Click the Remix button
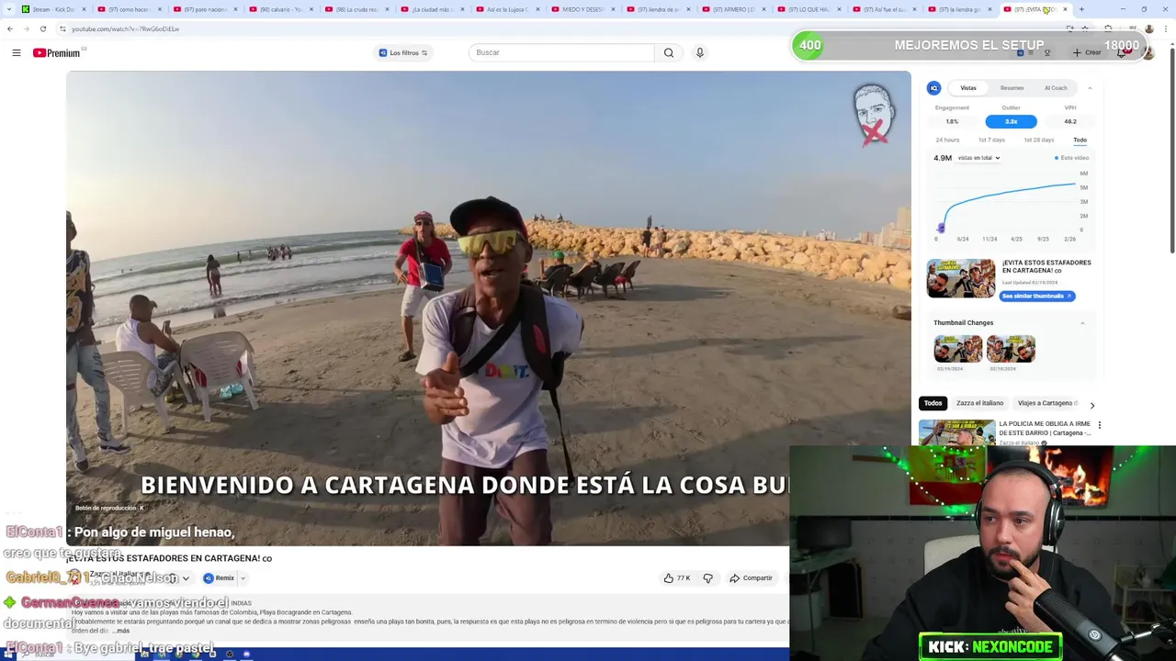Viewport: 1176px width, 661px height. (x=220, y=578)
